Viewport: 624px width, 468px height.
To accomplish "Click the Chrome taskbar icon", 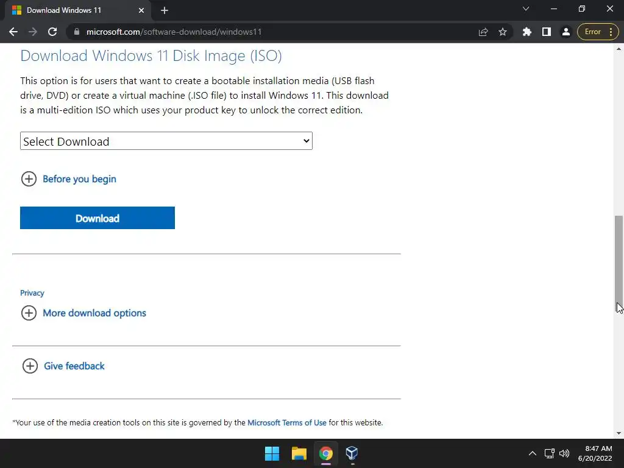I will point(325,453).
